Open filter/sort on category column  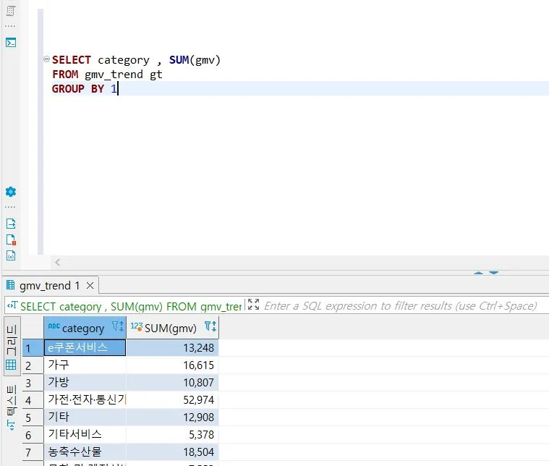tap(118, 326)
